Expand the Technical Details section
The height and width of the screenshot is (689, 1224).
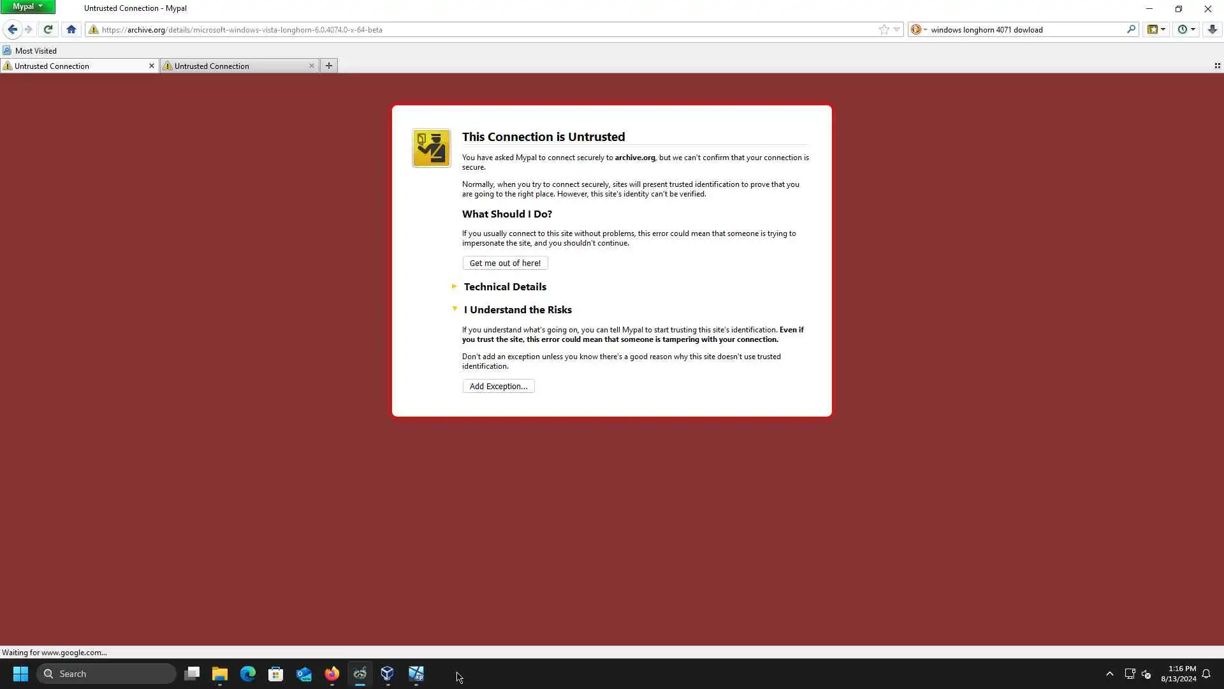click(x=504, y=287)
